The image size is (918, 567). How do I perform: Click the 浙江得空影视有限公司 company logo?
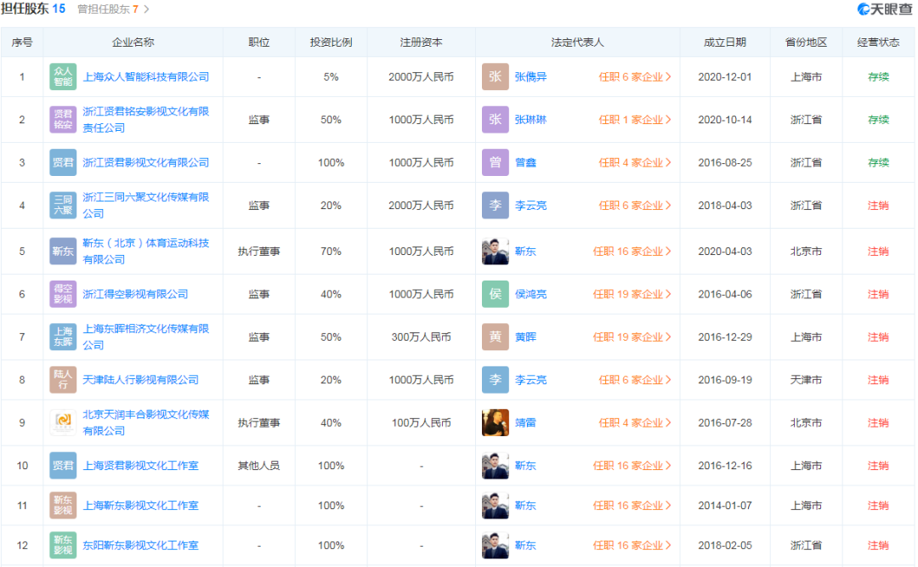tap(63, 294)
